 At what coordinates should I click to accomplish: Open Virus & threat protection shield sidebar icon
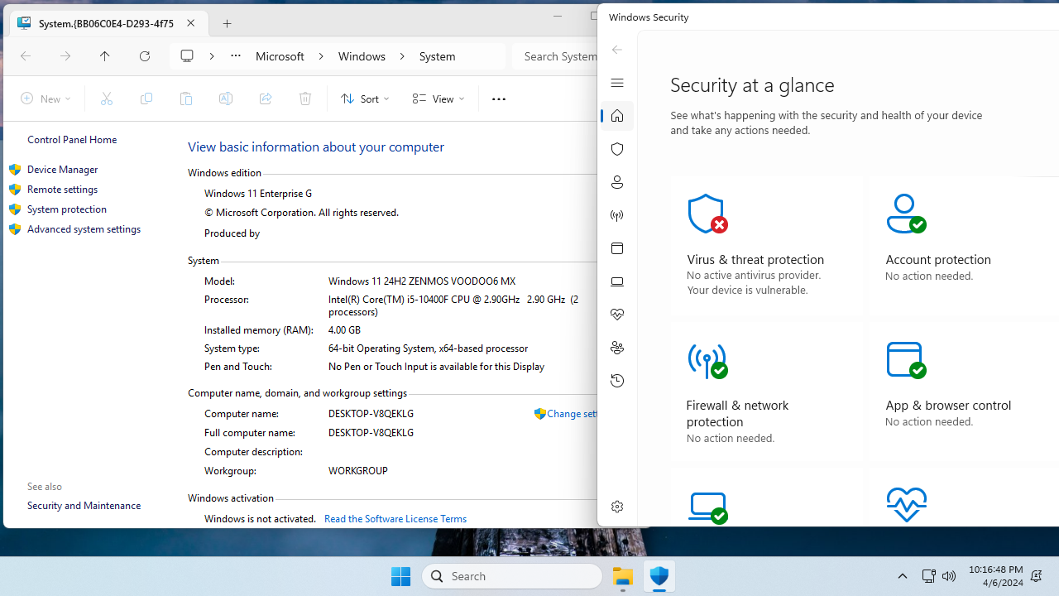pyautogui.click(x=617, y=149)
